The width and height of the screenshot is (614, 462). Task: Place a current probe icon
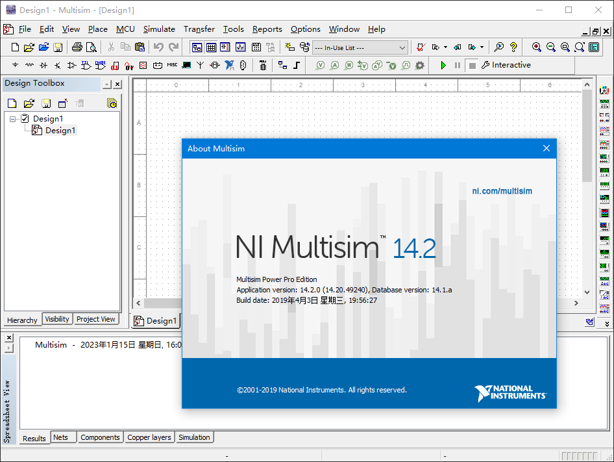334,65
